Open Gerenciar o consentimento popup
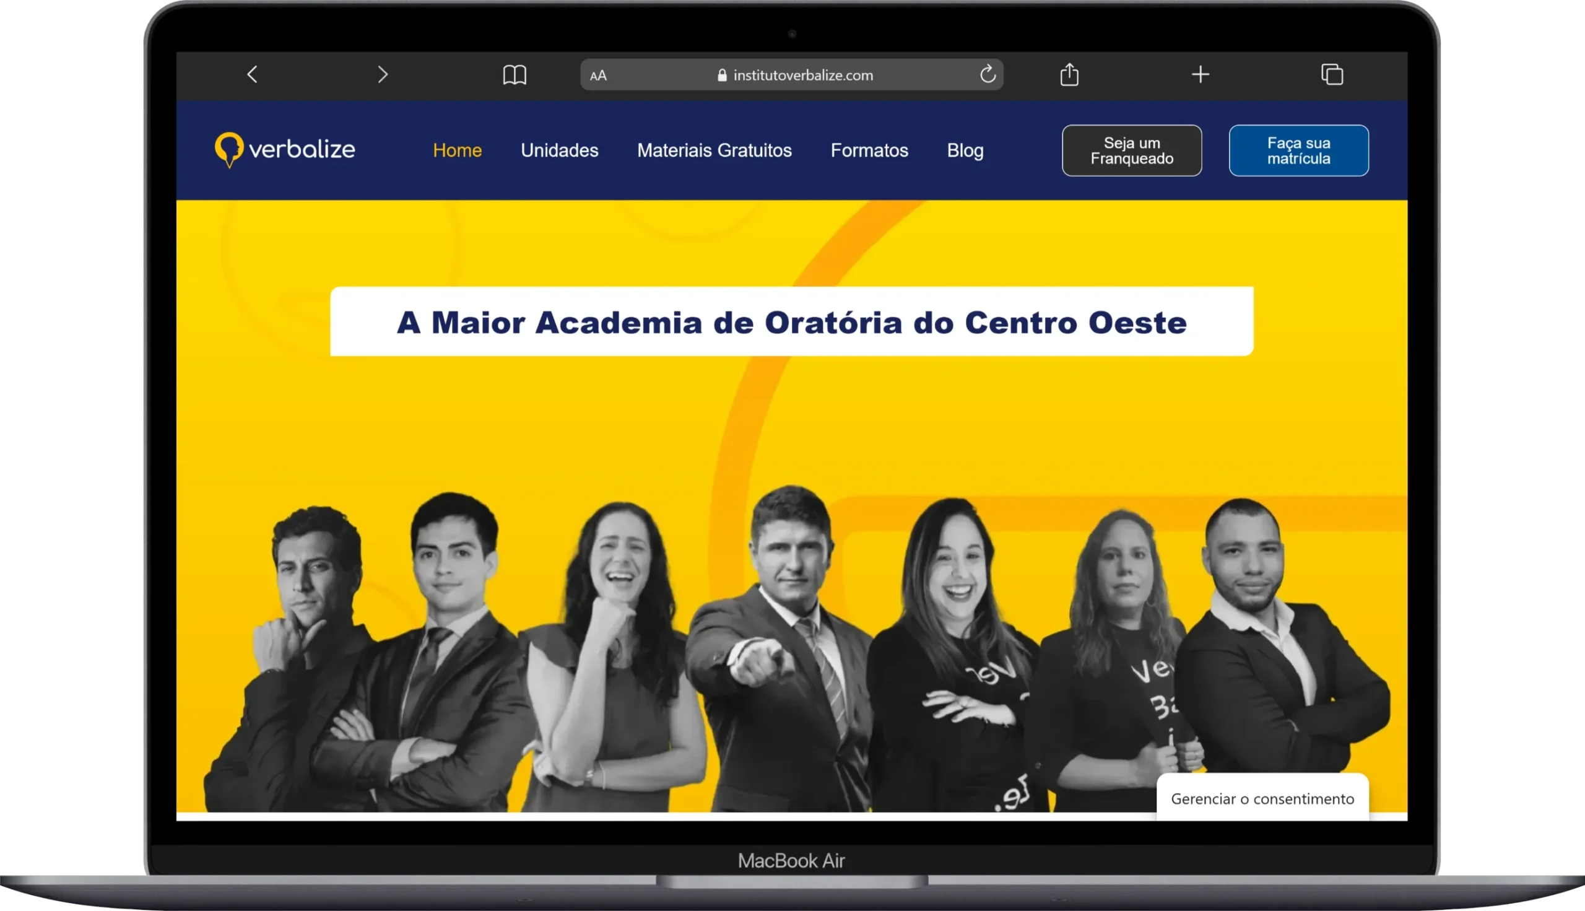The height and width of the screenshot is (911, 1585). (1263, 798)
